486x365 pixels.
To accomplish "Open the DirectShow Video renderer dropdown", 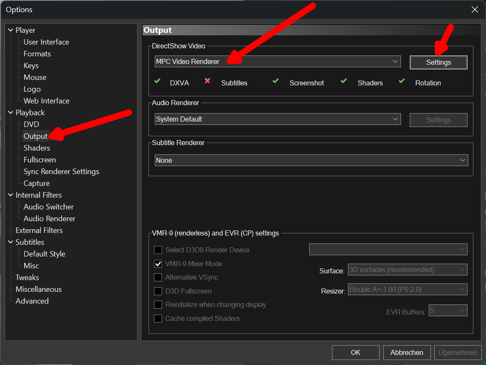I will [278, 61].
